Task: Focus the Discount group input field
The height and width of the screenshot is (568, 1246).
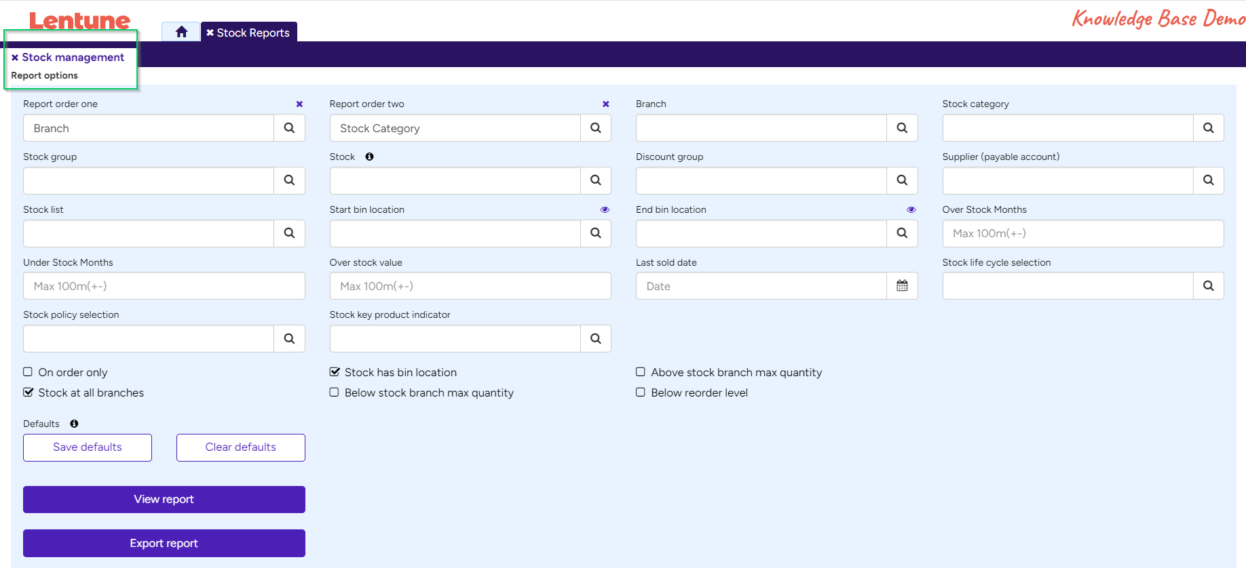Action: point(761,181)
